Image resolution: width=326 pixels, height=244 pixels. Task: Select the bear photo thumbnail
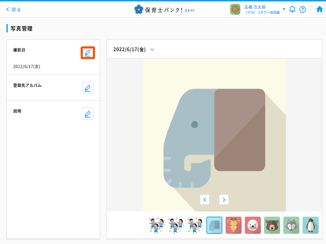click(x=272, y=225)
